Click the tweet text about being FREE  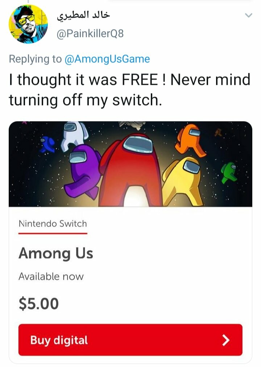(129, 89)
